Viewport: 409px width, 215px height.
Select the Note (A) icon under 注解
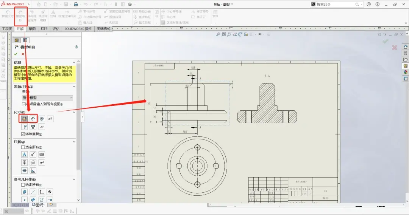point(25,154)
